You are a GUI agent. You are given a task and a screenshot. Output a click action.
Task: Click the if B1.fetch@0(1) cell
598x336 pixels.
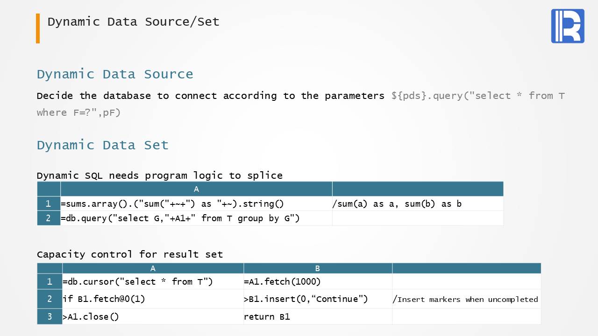point(104,299)
